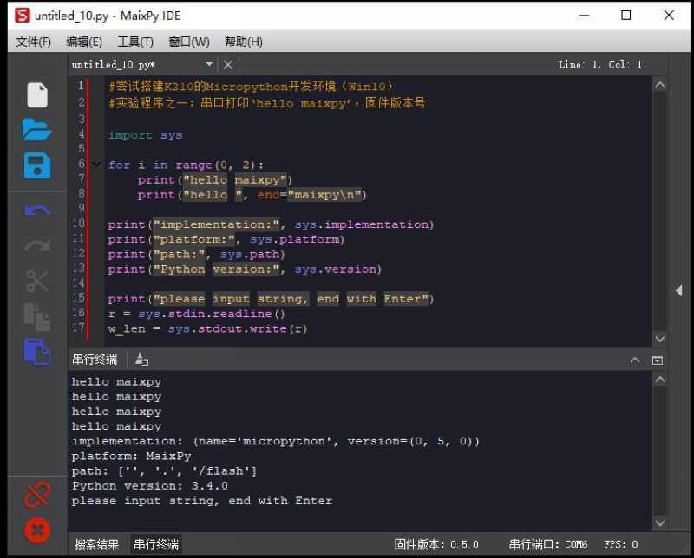Open the 编辑(E) menu
694x558 pixels.
click(84, 42)
